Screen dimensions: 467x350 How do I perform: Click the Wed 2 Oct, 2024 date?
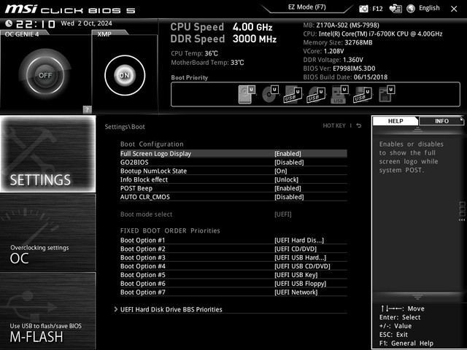click(x=86, y=23)
